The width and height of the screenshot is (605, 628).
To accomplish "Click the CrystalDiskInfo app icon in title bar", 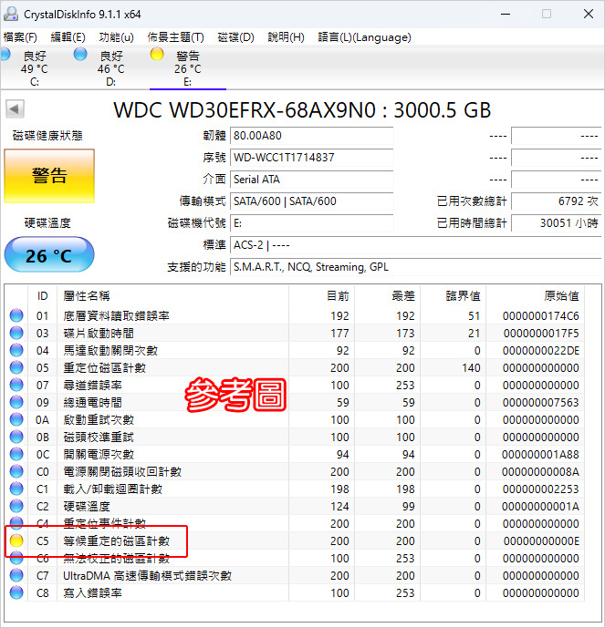I will pos(11,14).
